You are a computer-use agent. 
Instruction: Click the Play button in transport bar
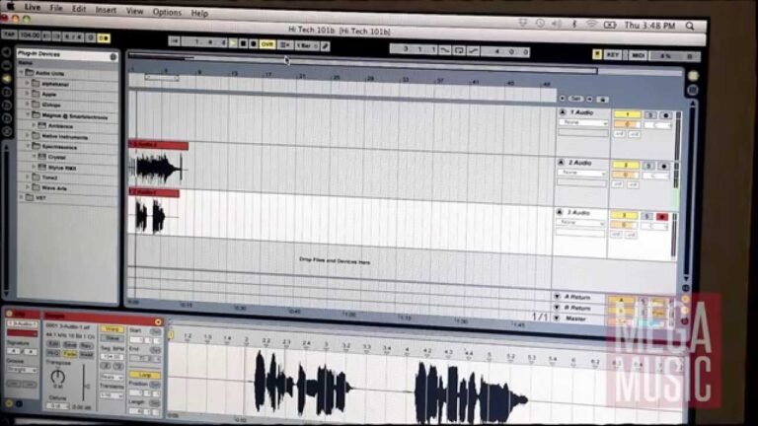234,44
